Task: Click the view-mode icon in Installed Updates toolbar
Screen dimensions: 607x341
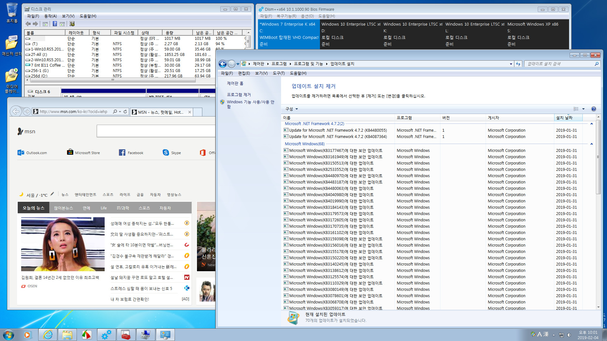Action: pyautogui.click(x=576, y=109)
